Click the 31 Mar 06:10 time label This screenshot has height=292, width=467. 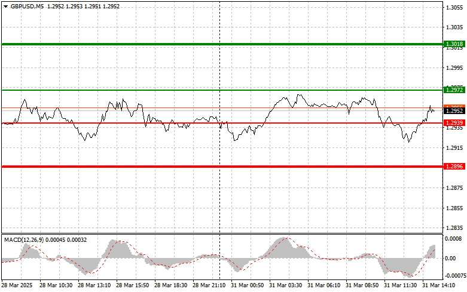[x=323, y=285]
